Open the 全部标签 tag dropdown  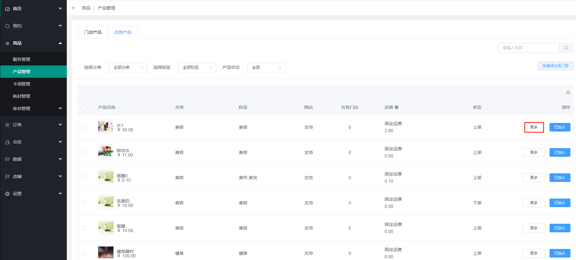click(x=197, y=68)
